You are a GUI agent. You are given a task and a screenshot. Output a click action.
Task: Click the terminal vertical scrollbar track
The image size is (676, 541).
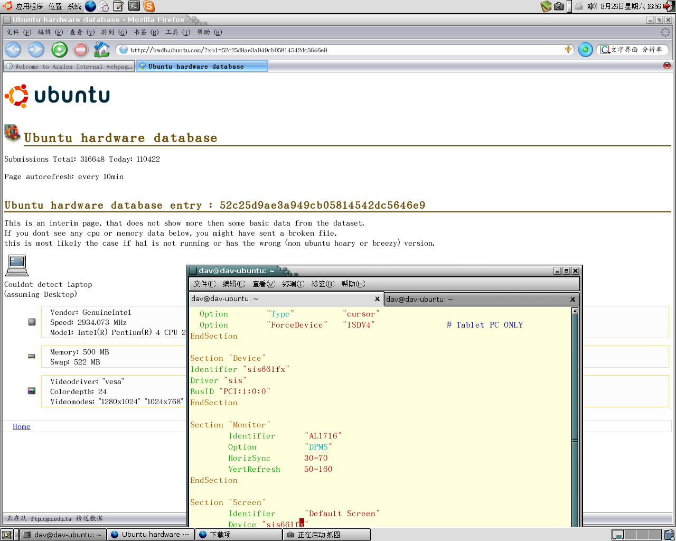pyautogui.click(x=575, y=421)
